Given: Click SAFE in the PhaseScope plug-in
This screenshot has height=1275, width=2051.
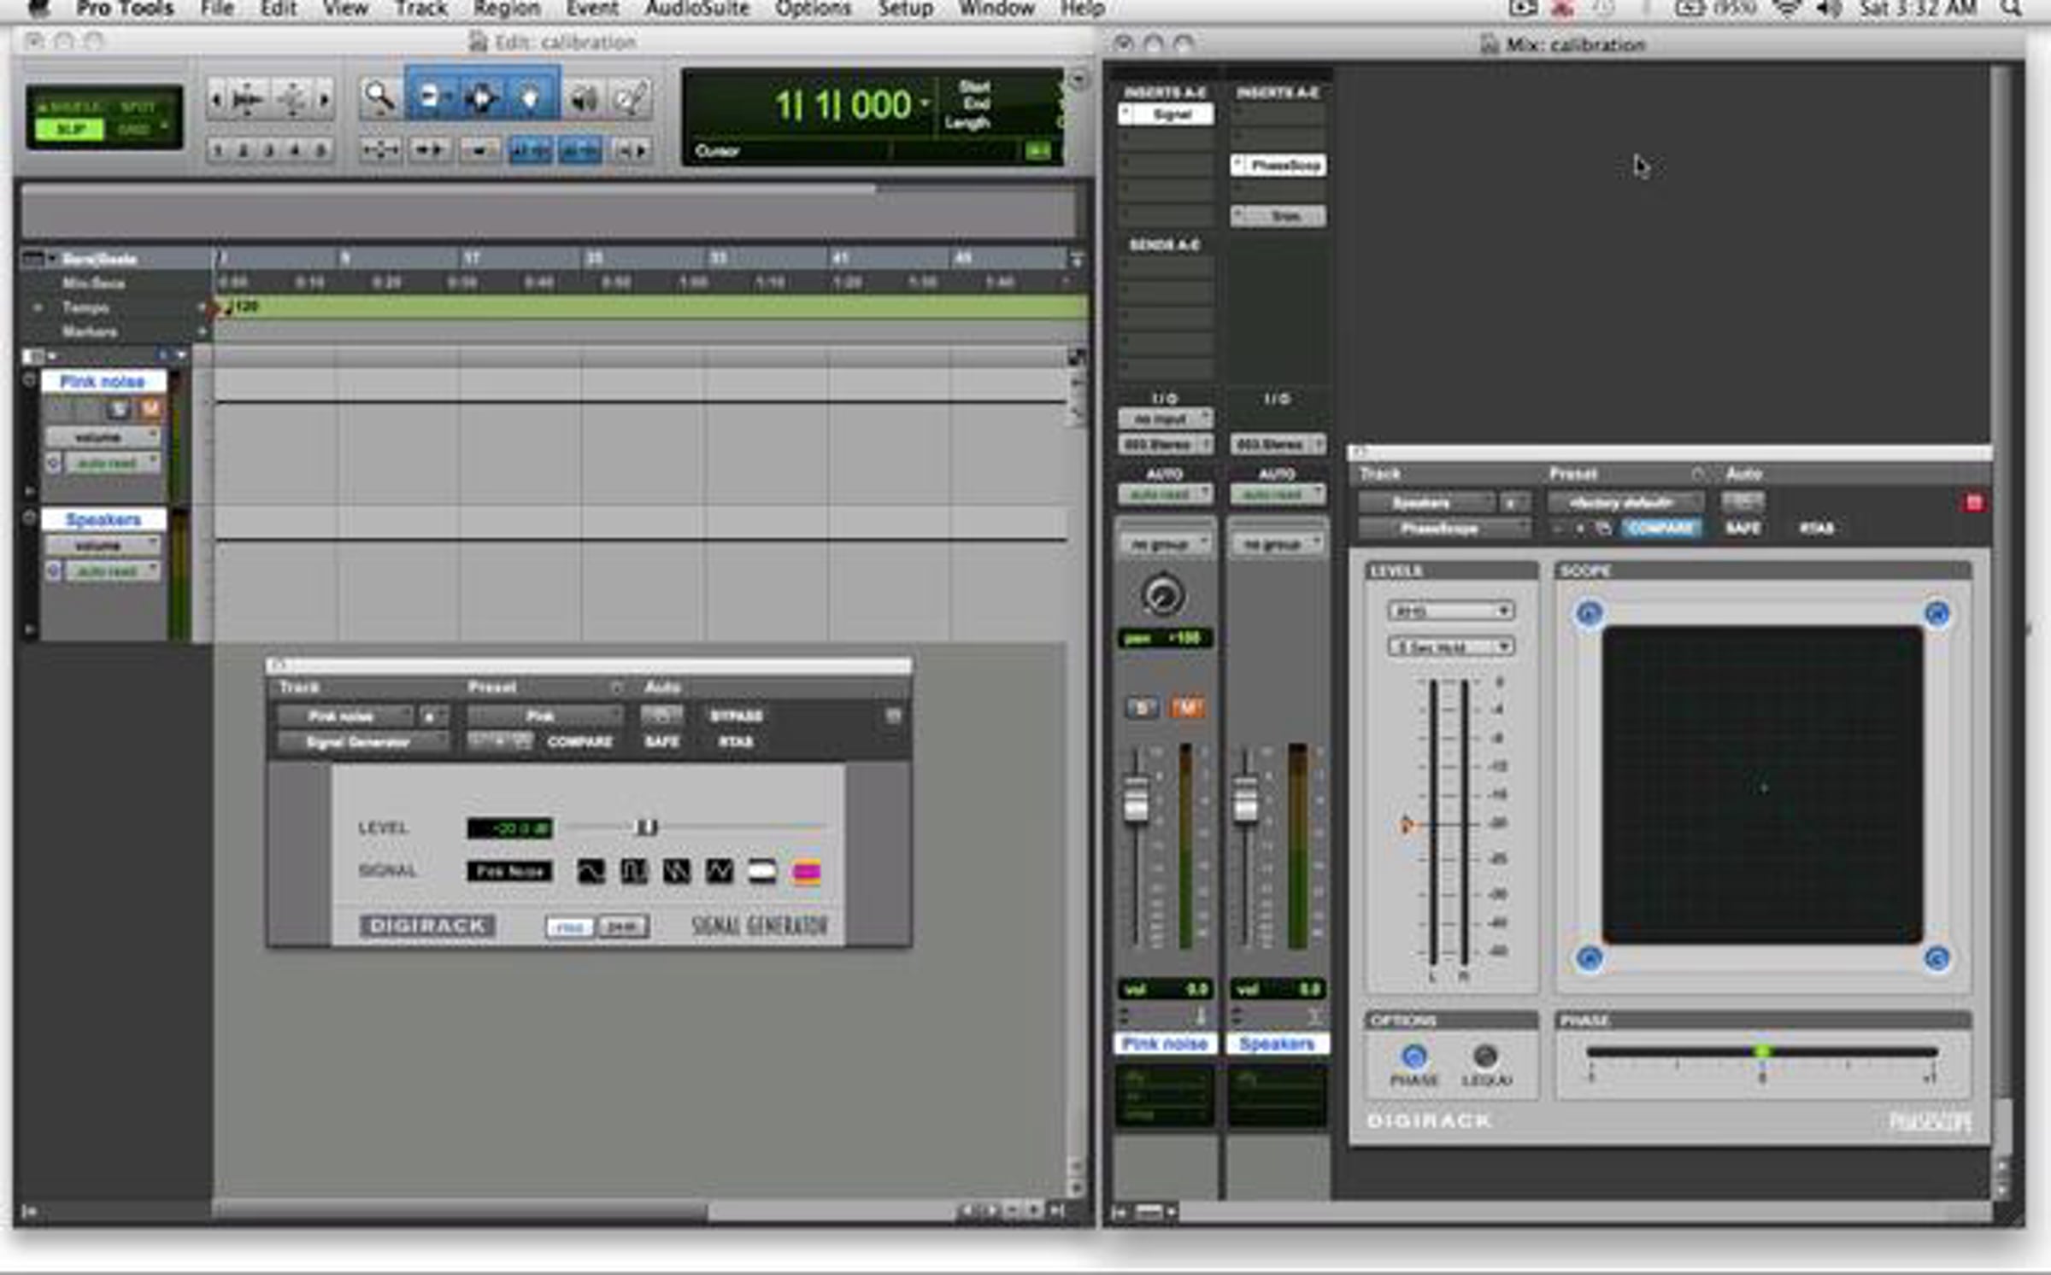Looking at the screenshot, I should (x=1743, y=528).
